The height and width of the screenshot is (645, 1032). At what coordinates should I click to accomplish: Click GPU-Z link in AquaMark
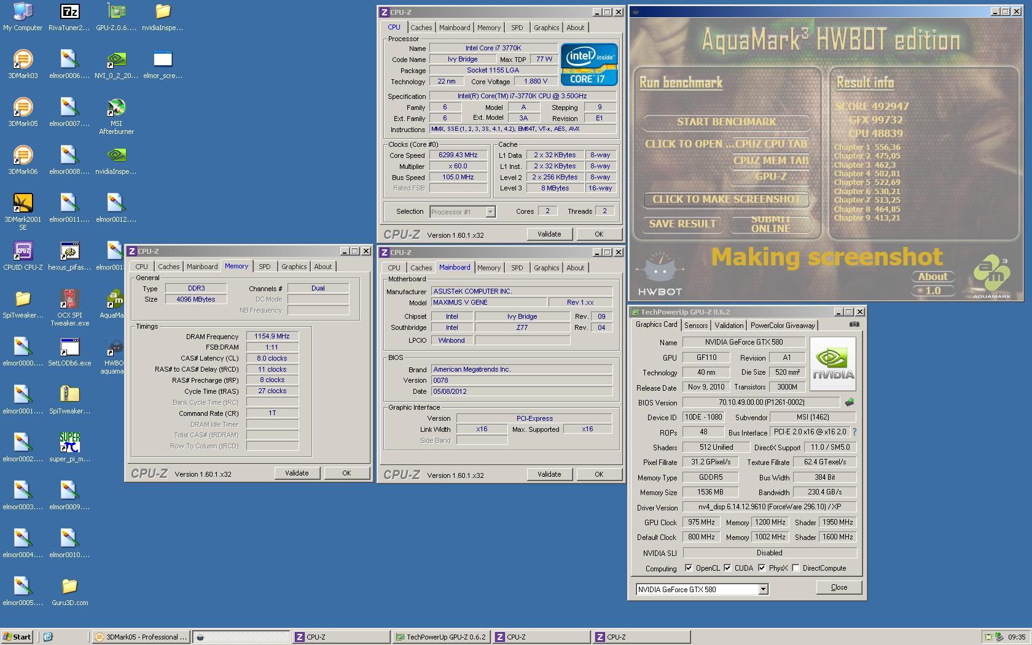coord(770,177)
